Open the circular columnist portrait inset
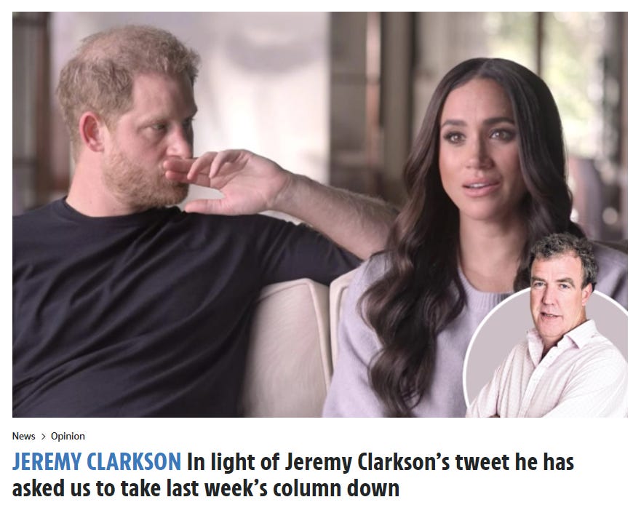Viewport: 641px width, 513px height. pos(546,351)
